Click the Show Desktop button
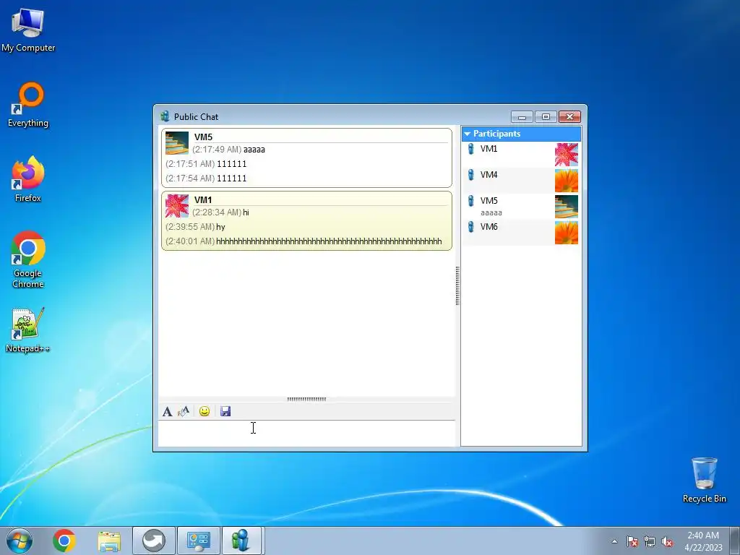740x555 pixels. pyautogui.click(x=735, y=541)
